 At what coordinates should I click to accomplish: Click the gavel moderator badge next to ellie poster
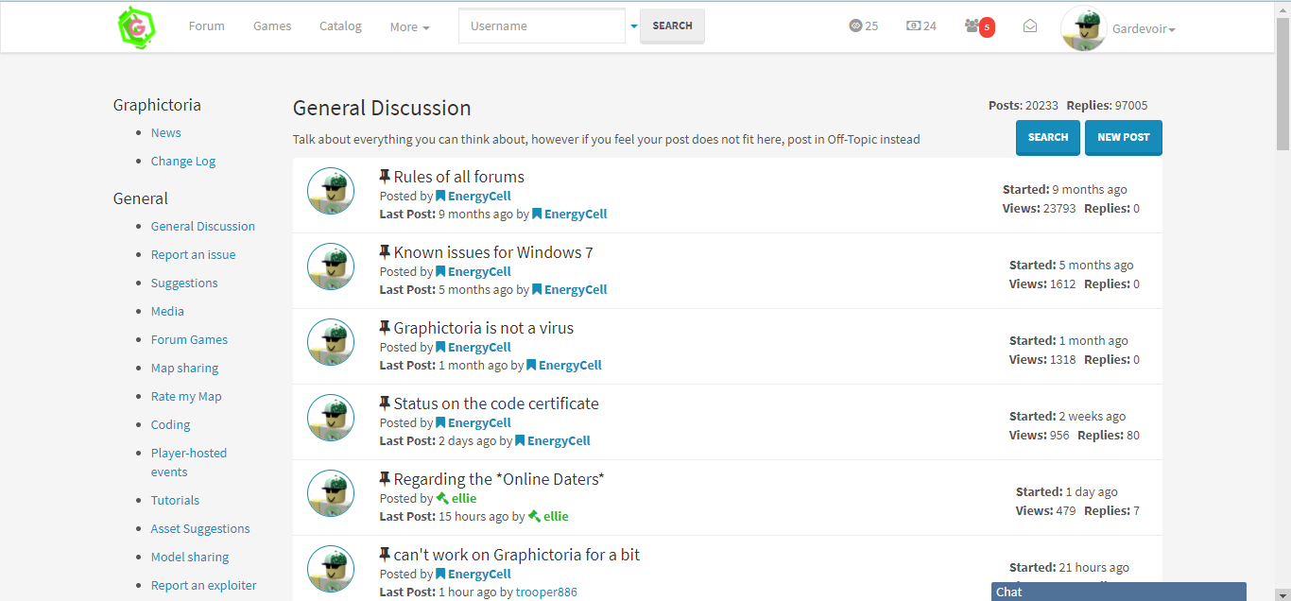click(x=442, y=499)
